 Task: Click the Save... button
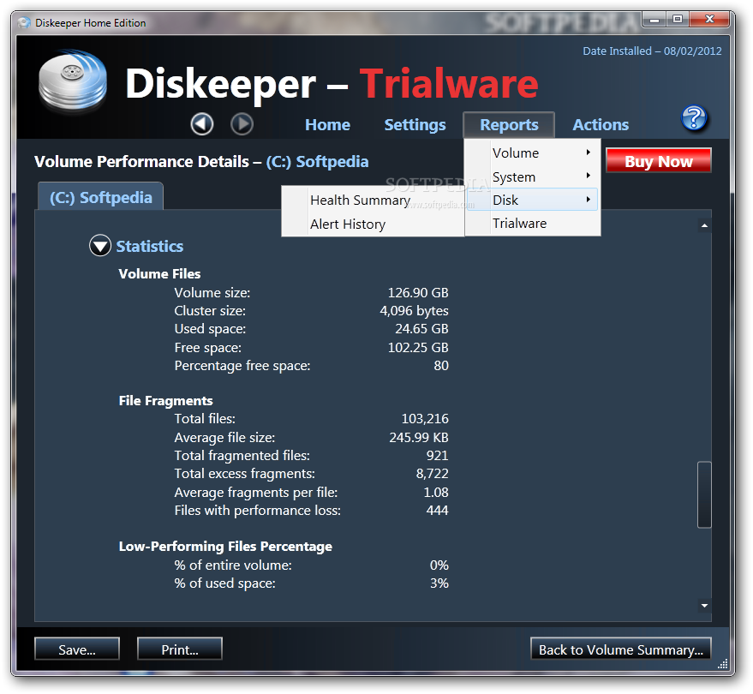(77, 649)
